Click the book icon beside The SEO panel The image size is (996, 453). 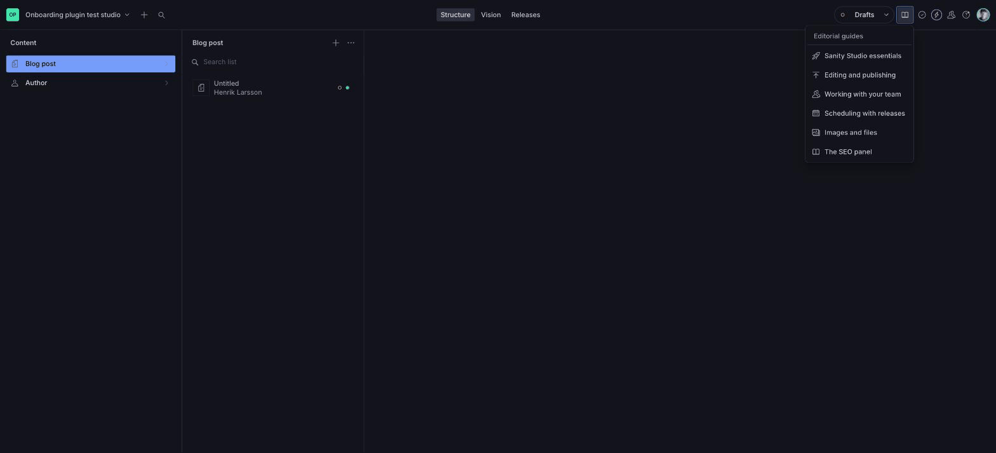tap(816, 151)
